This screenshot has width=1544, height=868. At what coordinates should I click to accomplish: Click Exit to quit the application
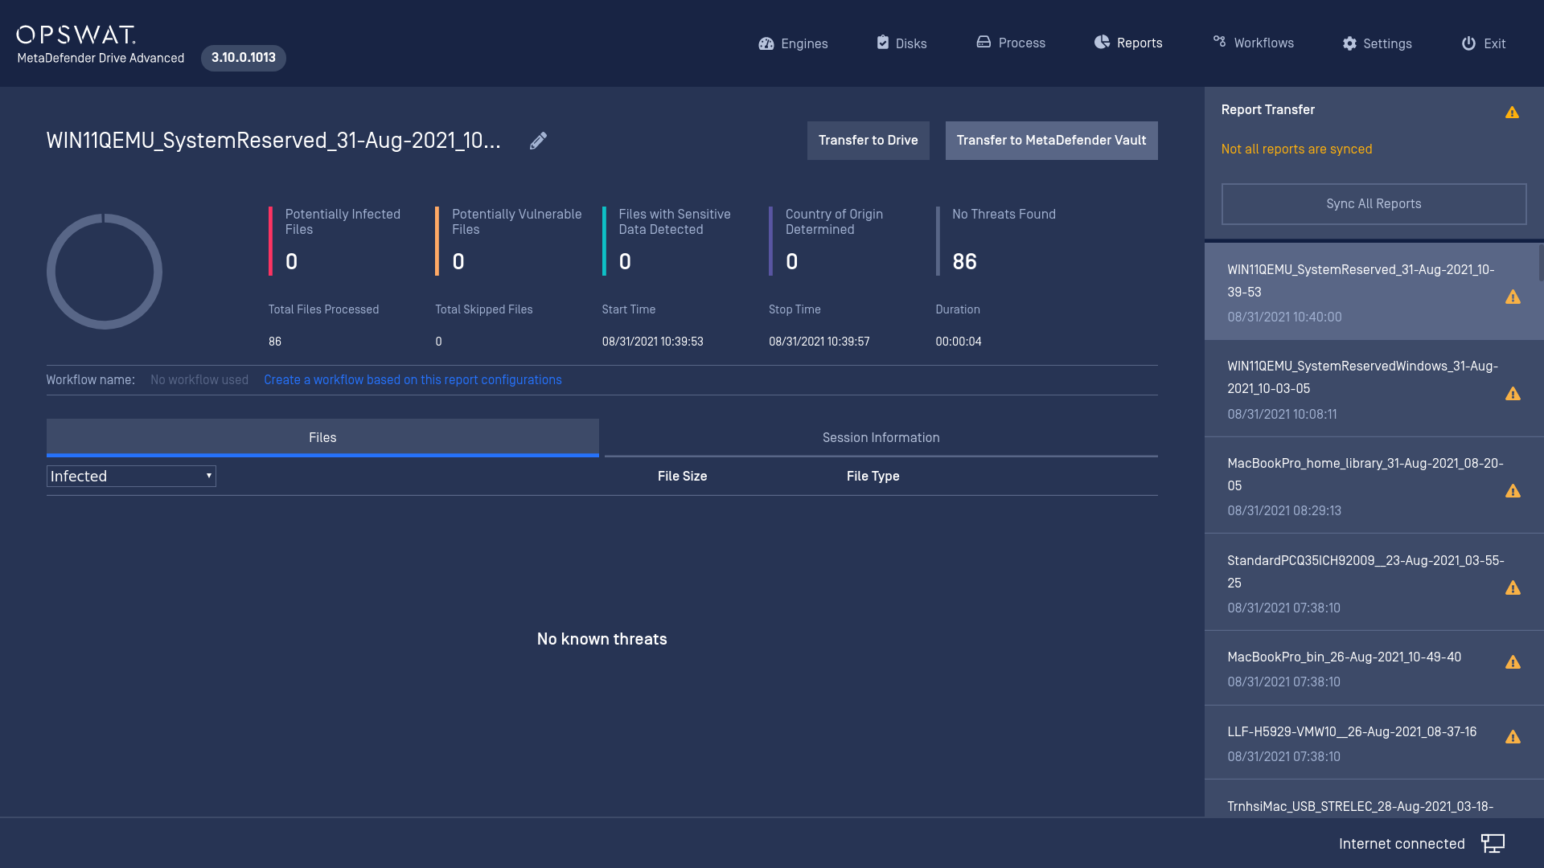pos(1484,43)
